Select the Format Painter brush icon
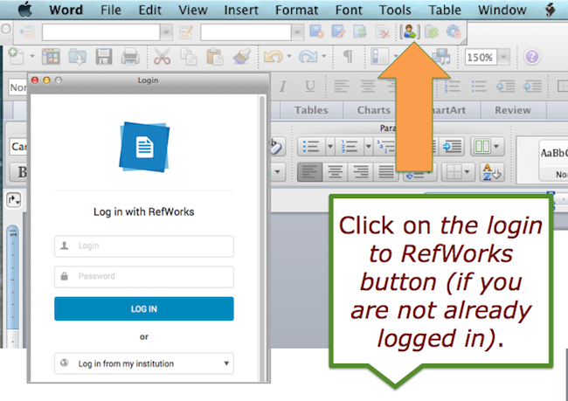Screen dimensions: 568x401 tap(241, 58)
